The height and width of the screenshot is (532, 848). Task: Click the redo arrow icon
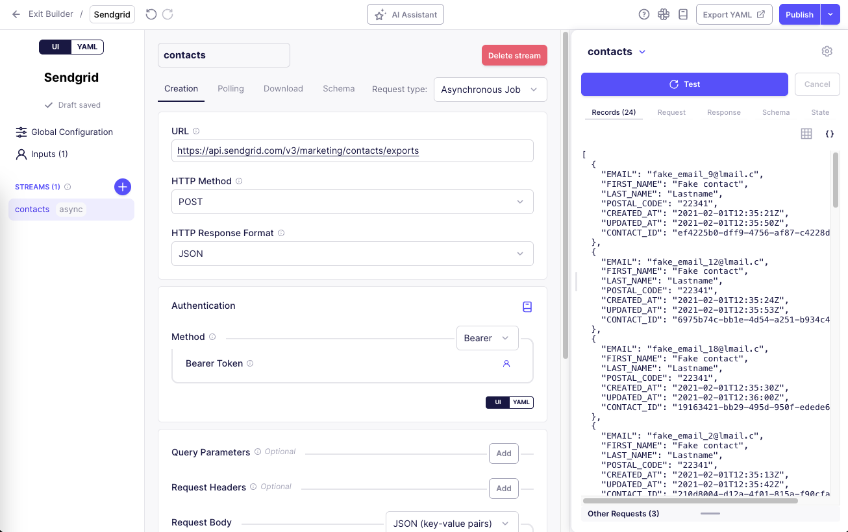[168, 14]
